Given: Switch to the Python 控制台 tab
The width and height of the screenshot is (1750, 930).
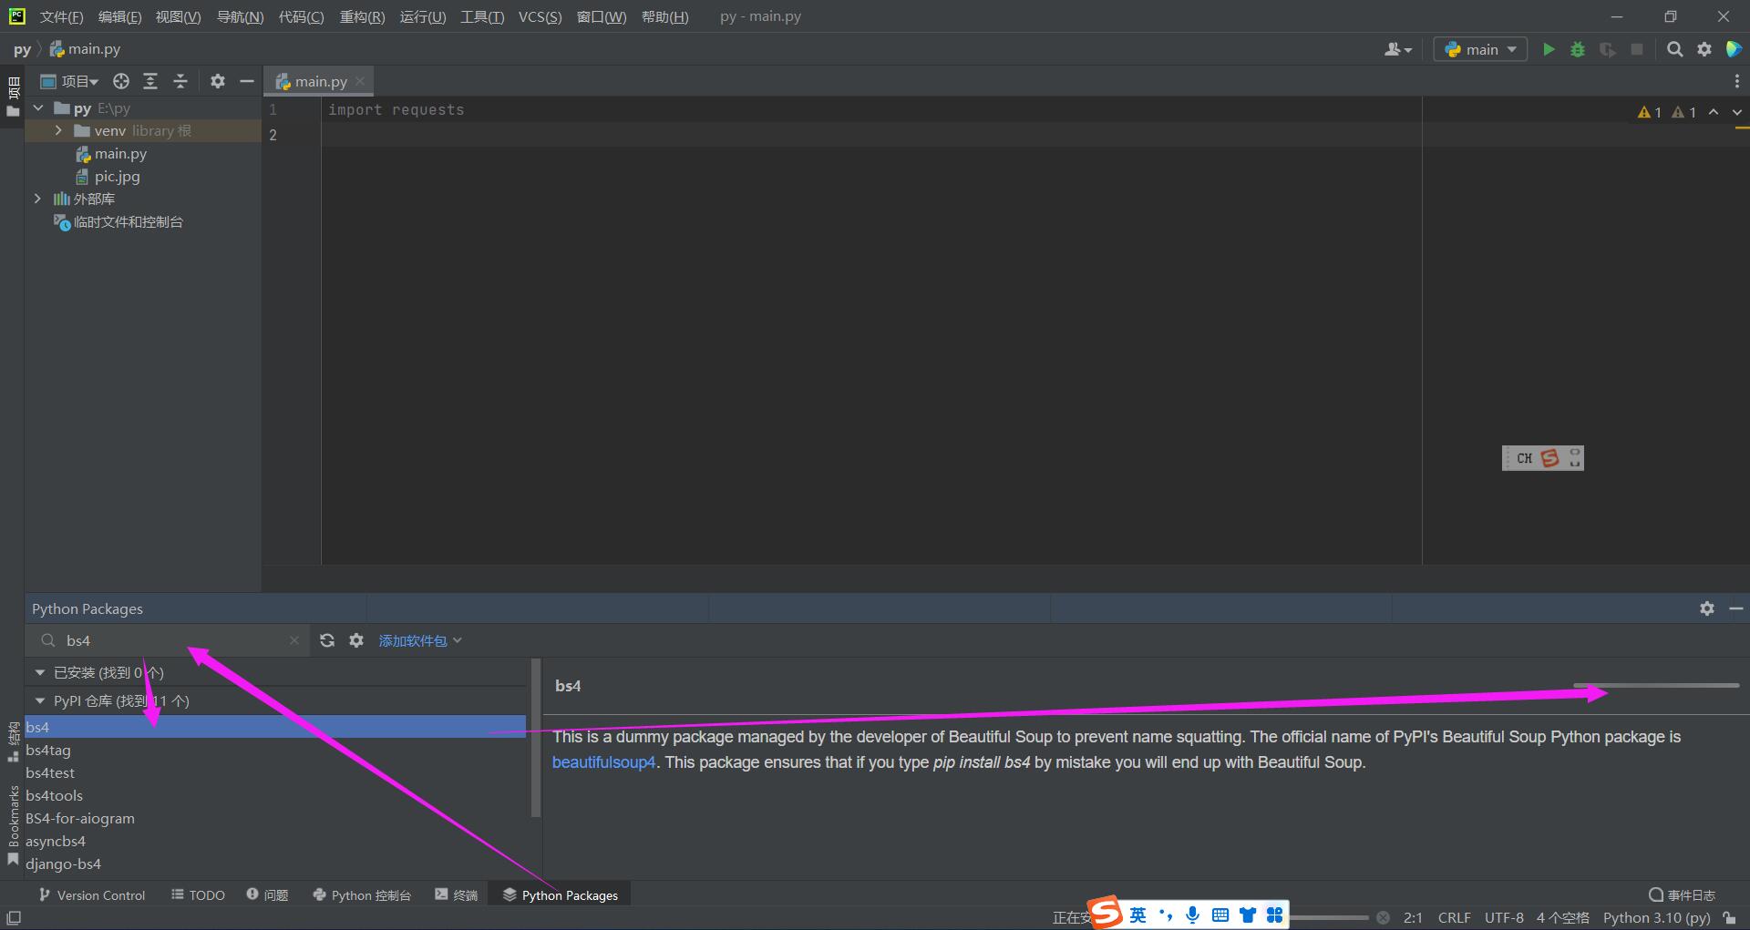Looking at the screenshot, I should tap(362, 895).
